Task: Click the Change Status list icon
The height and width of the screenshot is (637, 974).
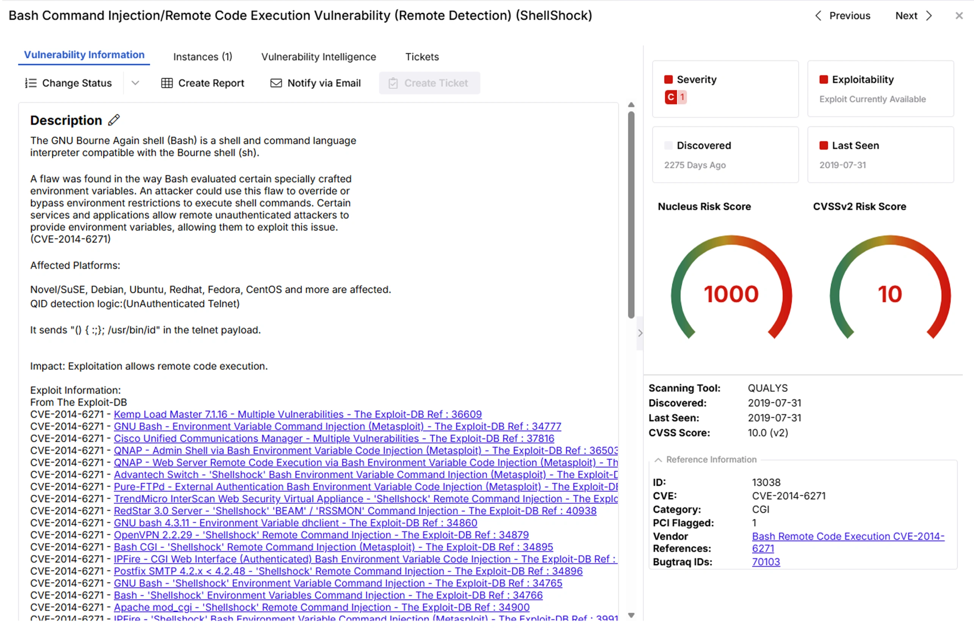Action: coord(31,83)
